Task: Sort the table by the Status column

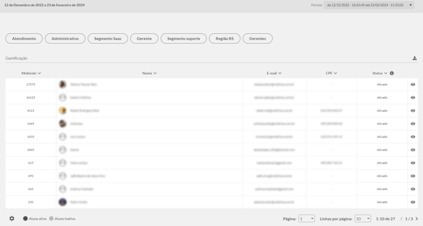Action: click(x=380, y=73)
